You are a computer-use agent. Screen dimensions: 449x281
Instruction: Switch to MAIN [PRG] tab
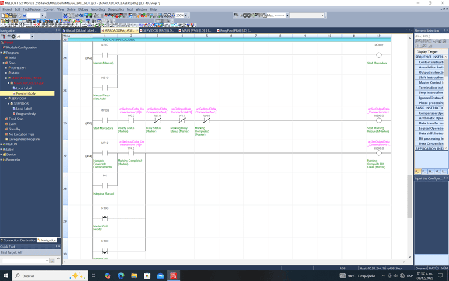195,30
